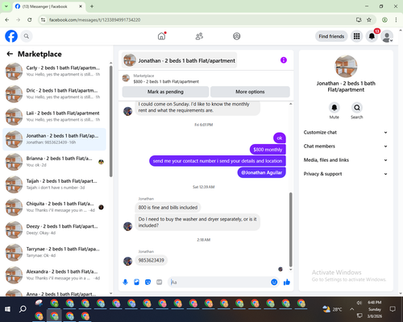
Task: Bookmark this page with the star icon
Action: coord(369,20)
